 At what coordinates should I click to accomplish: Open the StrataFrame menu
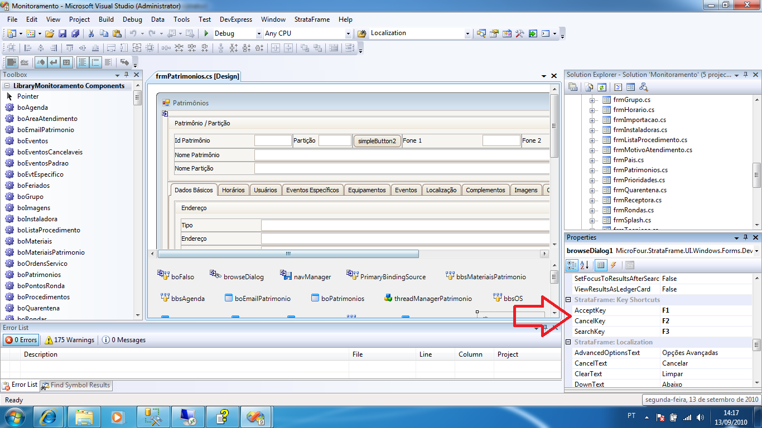click(312, 20)
